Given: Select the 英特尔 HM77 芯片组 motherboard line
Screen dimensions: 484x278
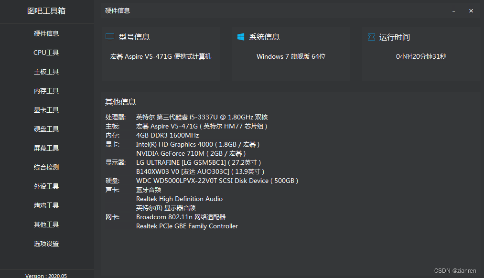Looking at the screenshot, I should [202, 126].
